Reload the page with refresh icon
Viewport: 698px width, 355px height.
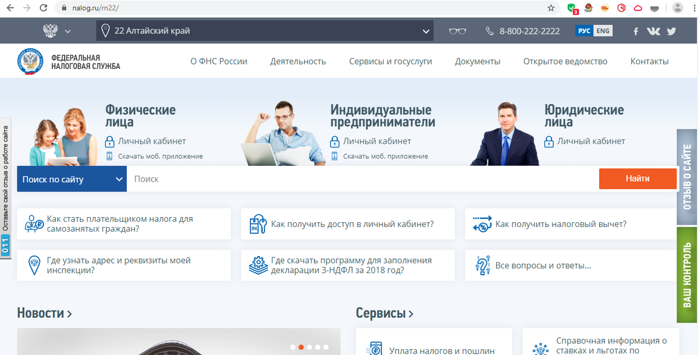(x=44, y=8)
